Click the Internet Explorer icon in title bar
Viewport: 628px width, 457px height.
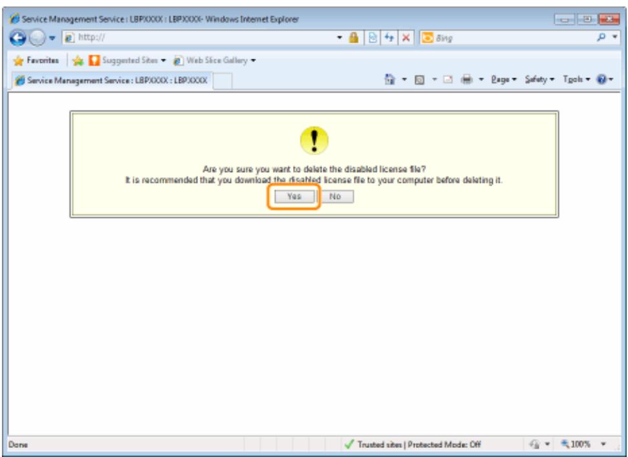tap(14, 19)
